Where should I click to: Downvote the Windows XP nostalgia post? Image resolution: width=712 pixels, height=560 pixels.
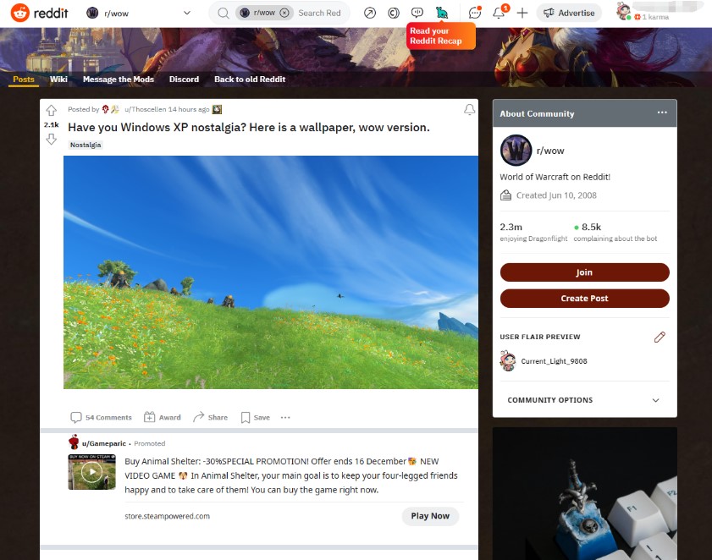tap(52, 140)
